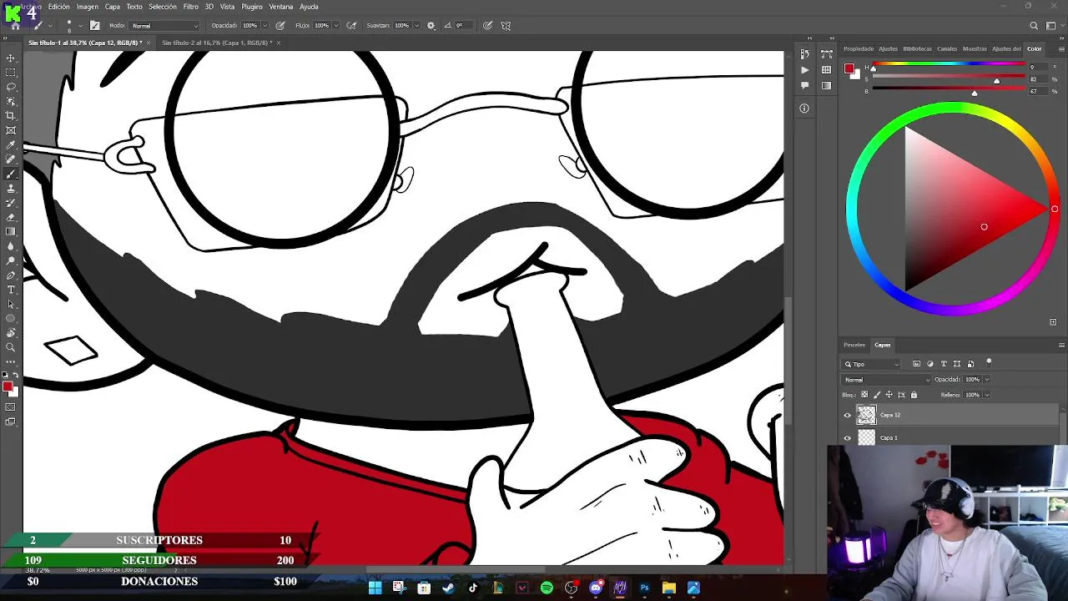Open the Color panel options menu
Screen dimensions: 1068x601
tap(1061, 48)
